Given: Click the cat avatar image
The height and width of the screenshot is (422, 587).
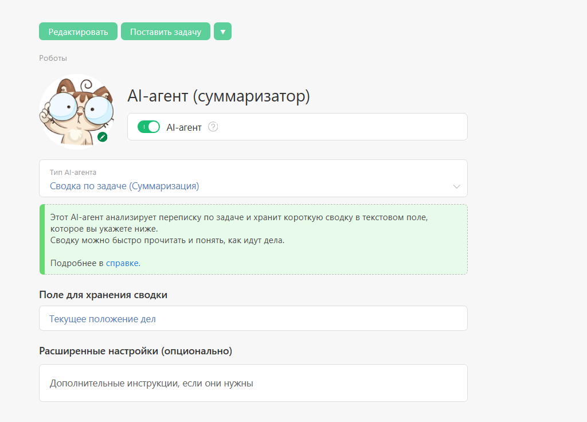Looking at the screenshot, I should (x=77, y=112).
